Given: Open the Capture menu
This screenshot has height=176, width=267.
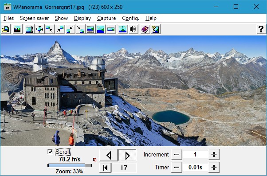Looking at the screenshot, I should click(x=106, y=18).
